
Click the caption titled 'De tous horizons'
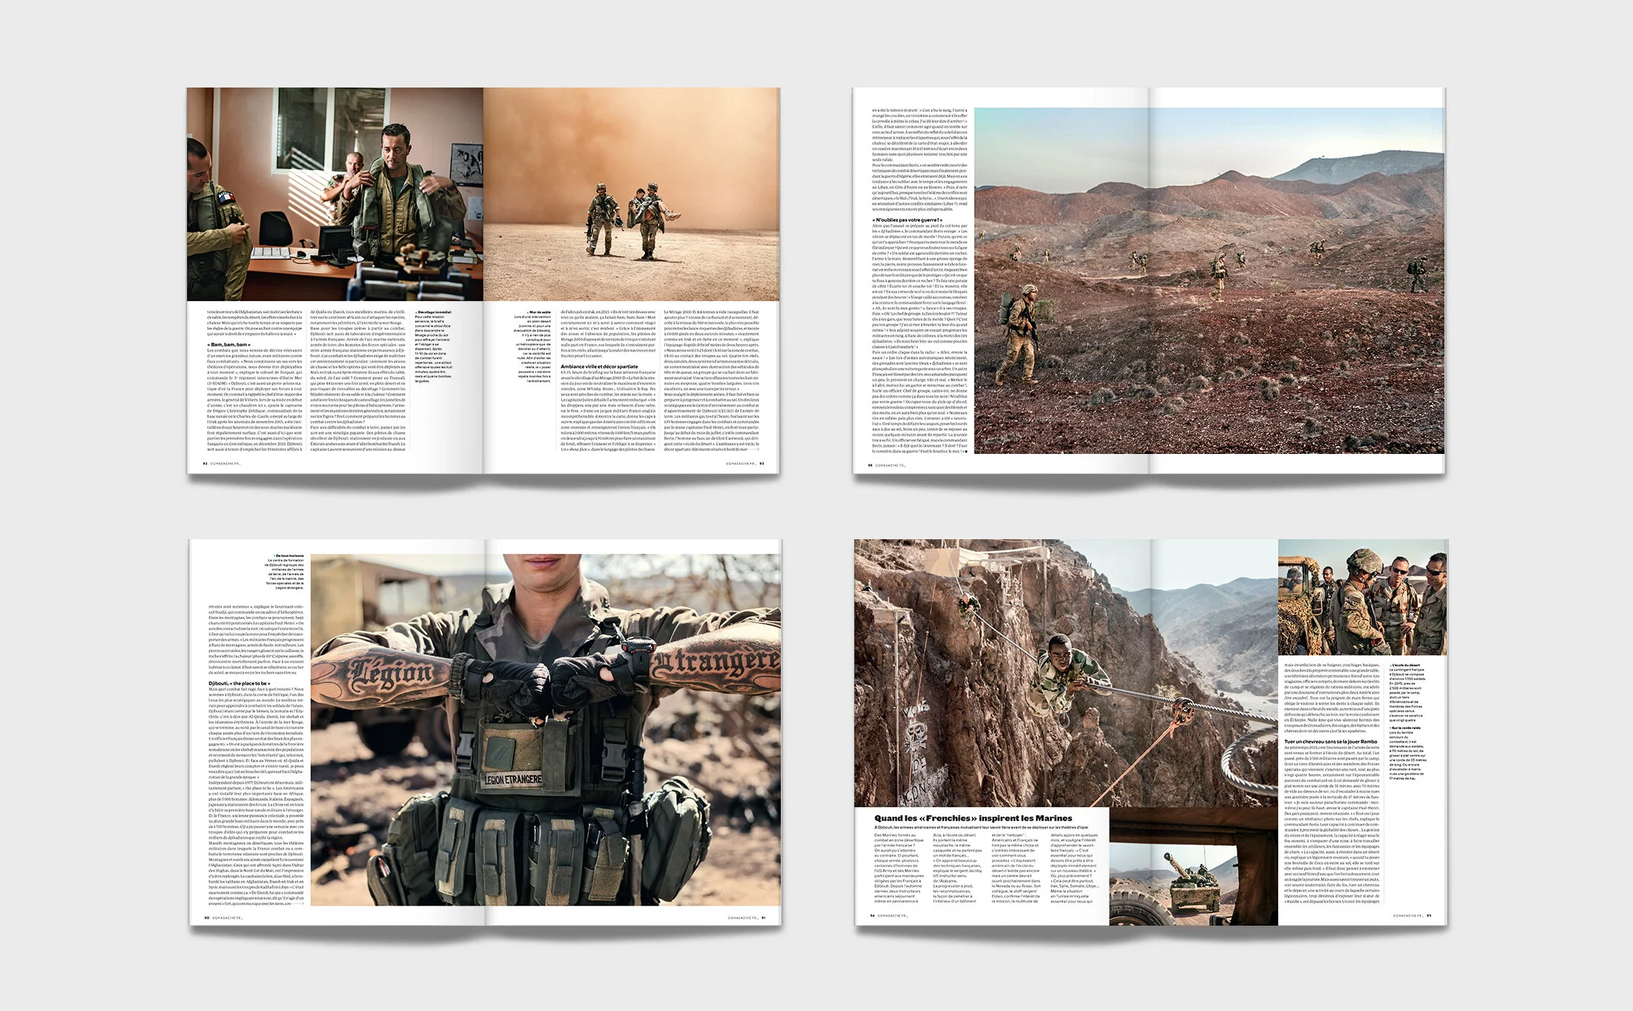pyautogui.click(x=286, y=571)
